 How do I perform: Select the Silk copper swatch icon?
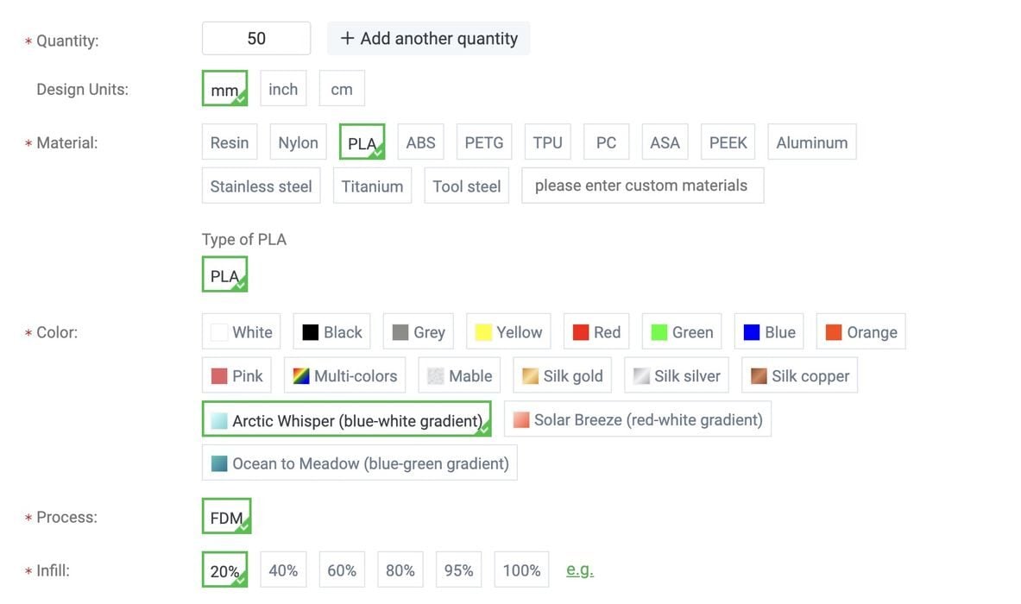pos(759,376)
